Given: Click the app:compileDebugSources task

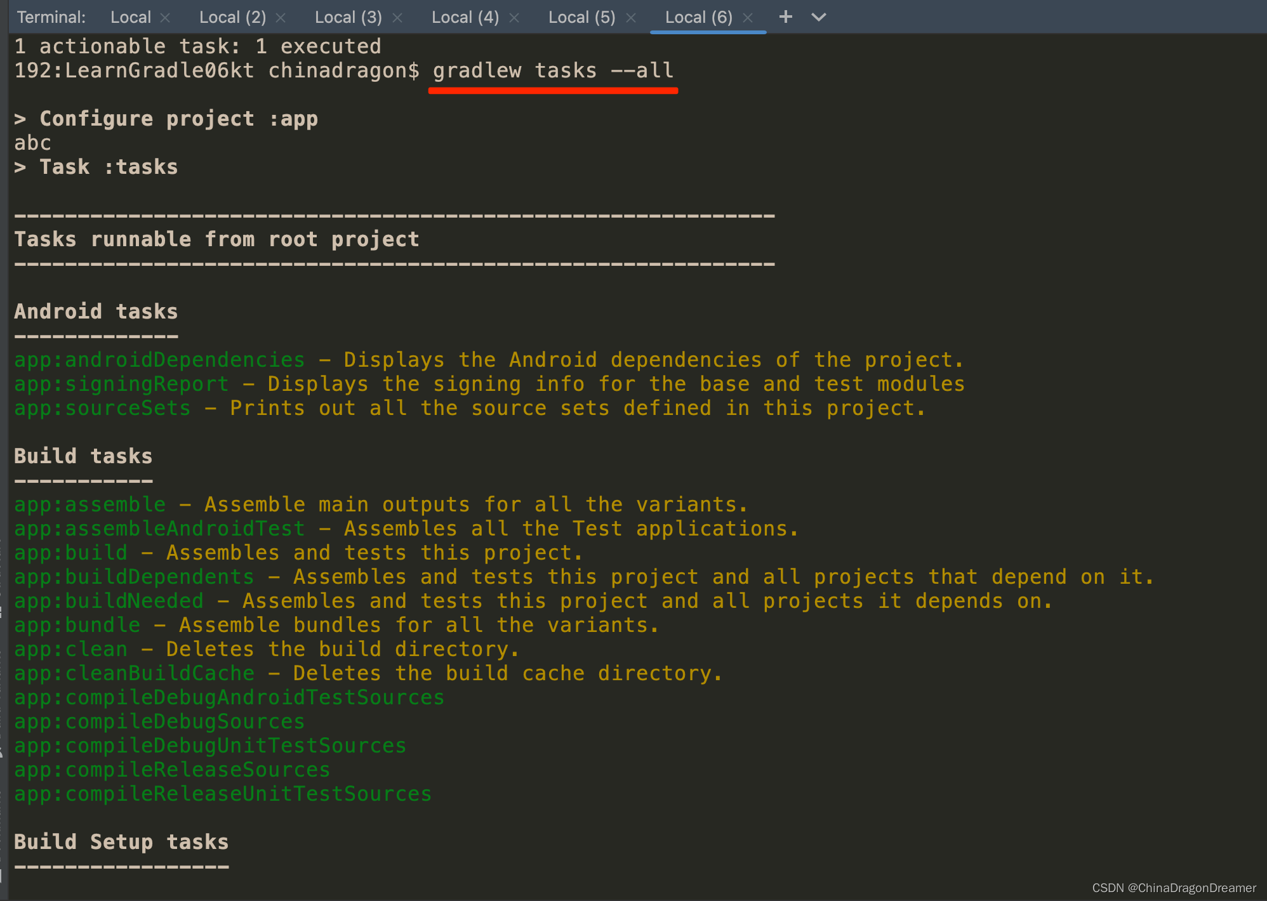Looking at the screenshot, I should (x=159, y=721).
